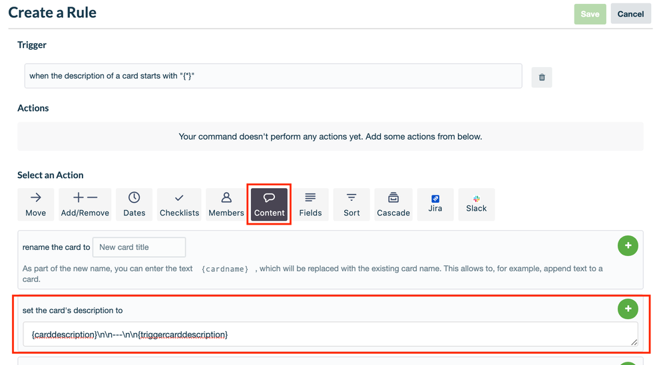Focus the New card title field

(139, 247)
